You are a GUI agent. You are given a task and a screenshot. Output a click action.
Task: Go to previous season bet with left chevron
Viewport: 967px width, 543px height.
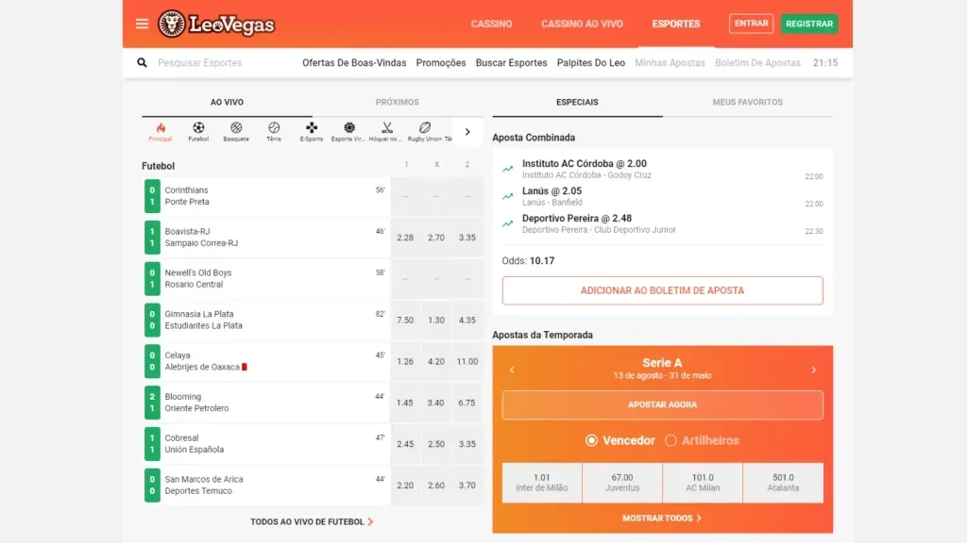click(512, 370)
